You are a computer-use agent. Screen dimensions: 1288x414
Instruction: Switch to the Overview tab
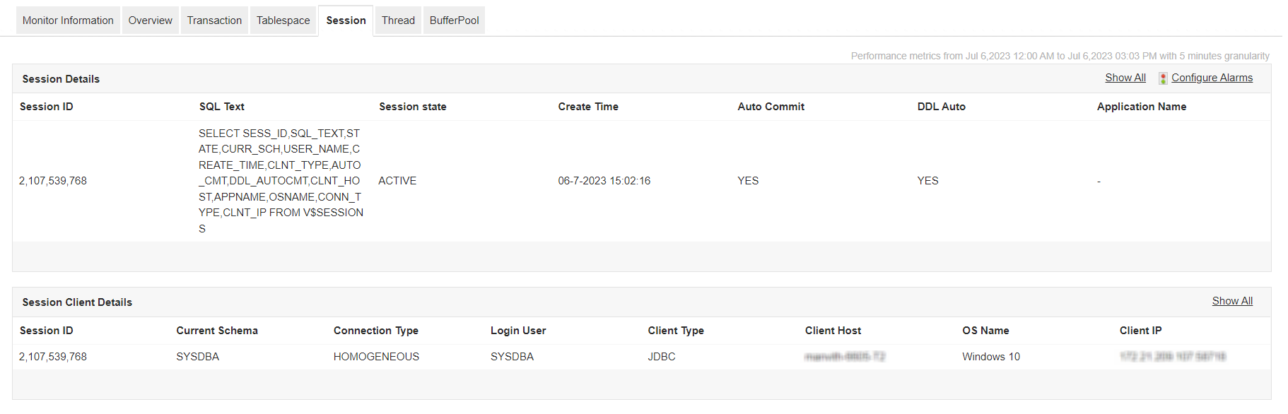[x=150, y=20]
